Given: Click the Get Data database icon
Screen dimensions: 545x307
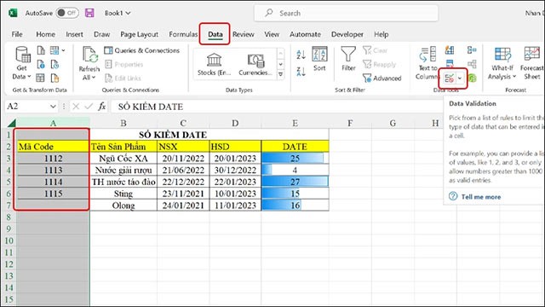Looking at the screenshot, I should click(x=23, y=55).
